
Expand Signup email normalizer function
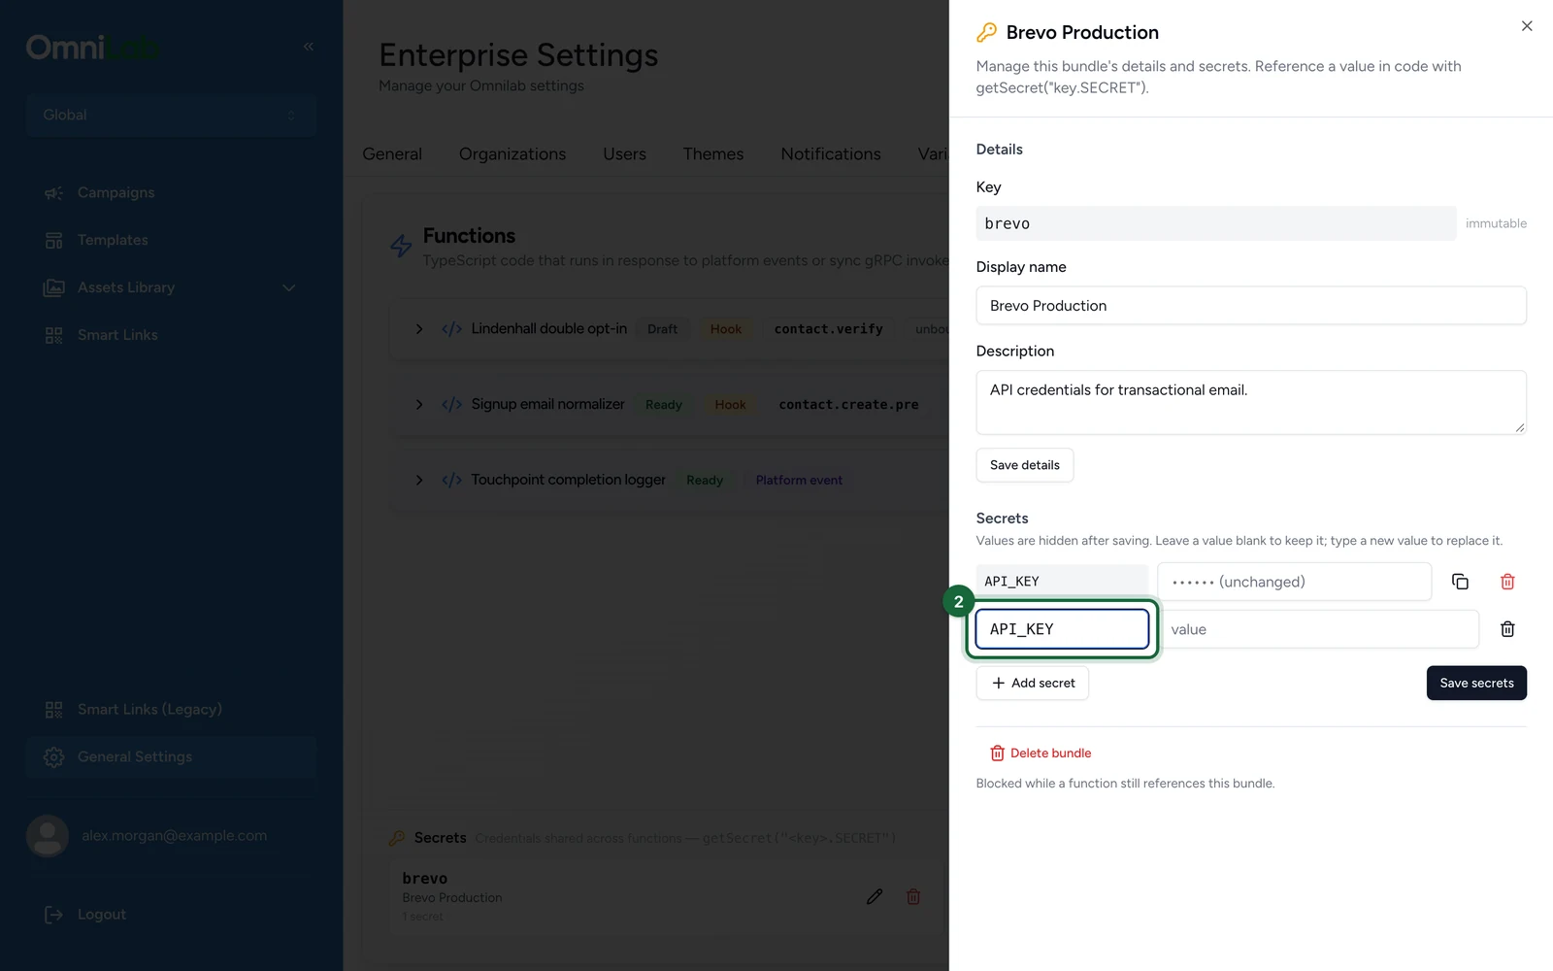click(419, 404)
